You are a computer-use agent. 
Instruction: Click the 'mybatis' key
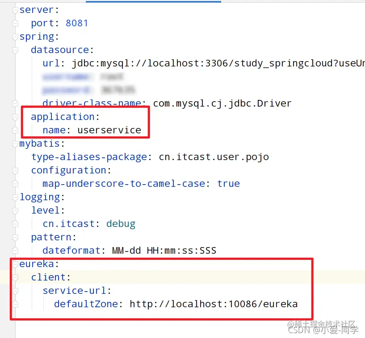point(40,144)
